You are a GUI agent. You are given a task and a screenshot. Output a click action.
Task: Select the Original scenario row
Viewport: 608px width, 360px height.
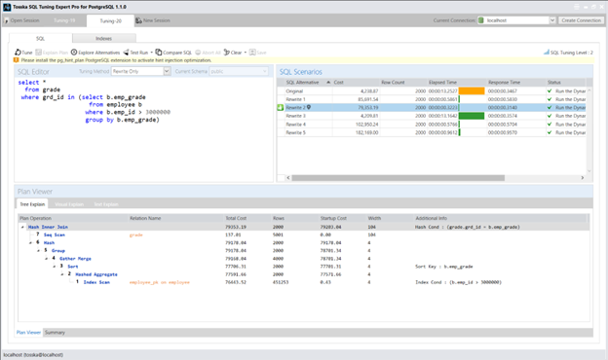coord(432,90)
